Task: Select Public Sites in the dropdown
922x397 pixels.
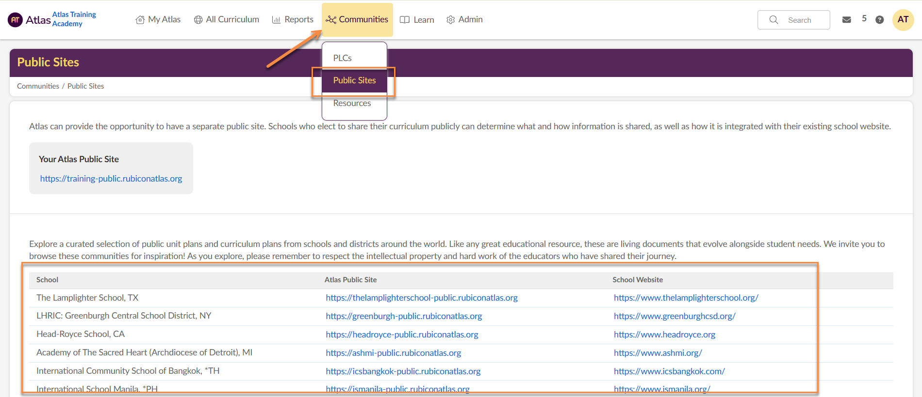Action: click(354, 80)
